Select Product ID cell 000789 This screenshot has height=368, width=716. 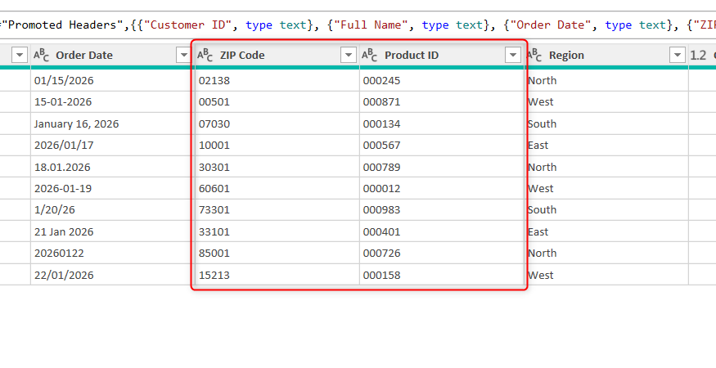442,167
